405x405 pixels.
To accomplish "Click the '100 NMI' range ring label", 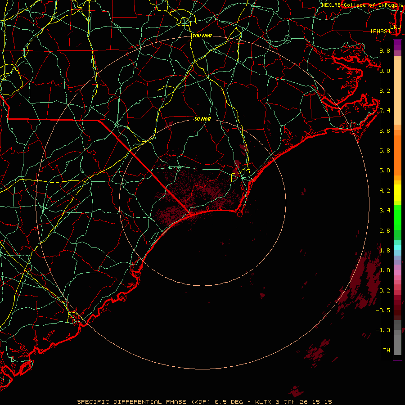I will tap(202, 36).
